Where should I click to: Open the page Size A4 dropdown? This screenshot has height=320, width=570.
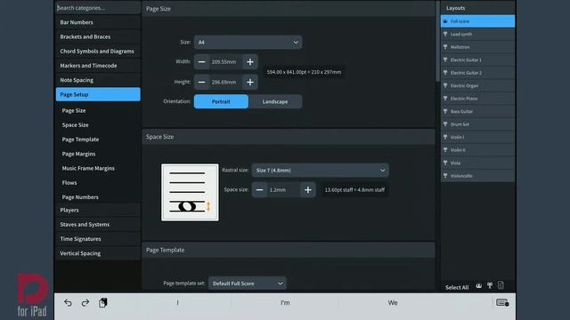(248, 43)
